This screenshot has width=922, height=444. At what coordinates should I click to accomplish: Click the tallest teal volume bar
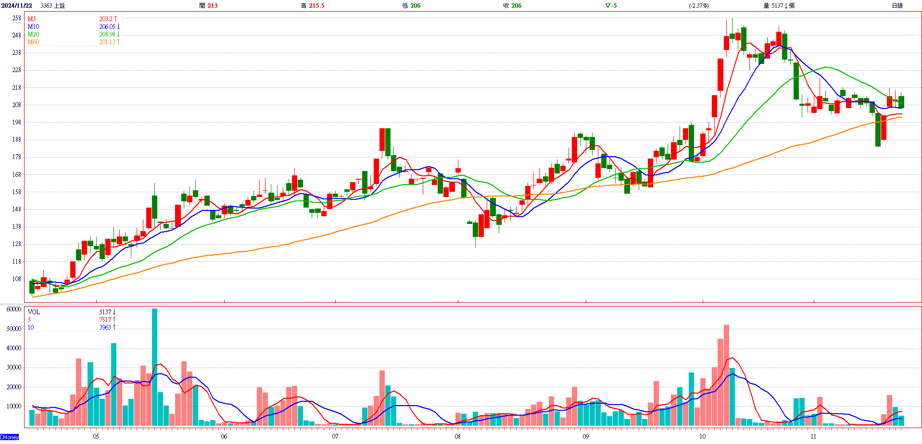(154, 368)
